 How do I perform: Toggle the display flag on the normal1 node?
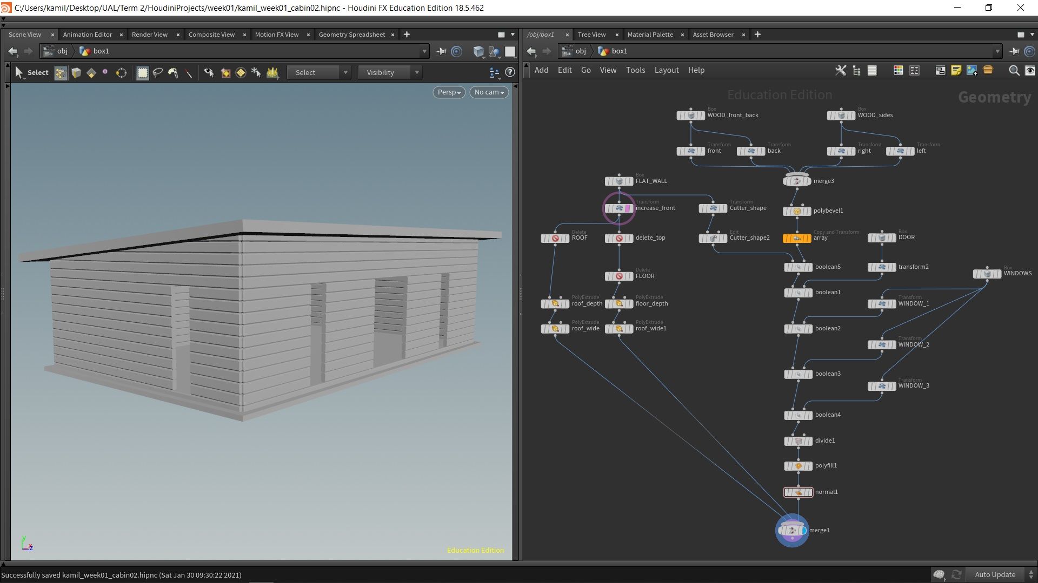tap(809, 492)
